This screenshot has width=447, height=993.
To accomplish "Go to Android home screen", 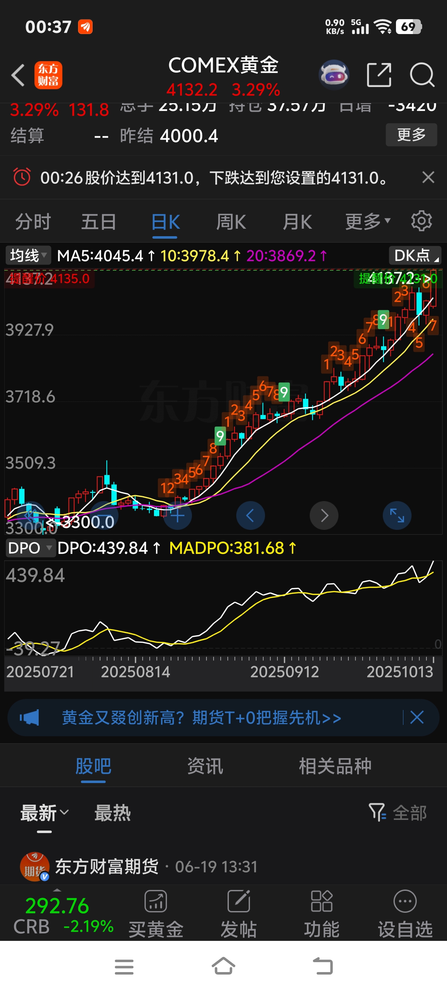I will click(223, 966).
